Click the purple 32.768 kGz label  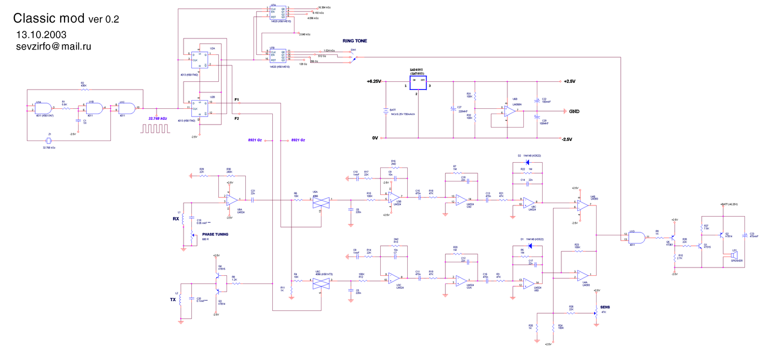158,118
